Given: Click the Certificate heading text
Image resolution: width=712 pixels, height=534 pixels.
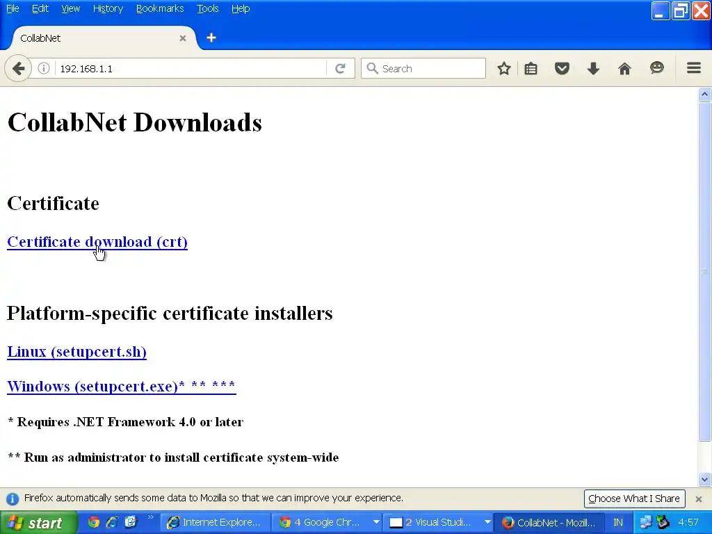Looking at the screenshot, I should (53, 204).
